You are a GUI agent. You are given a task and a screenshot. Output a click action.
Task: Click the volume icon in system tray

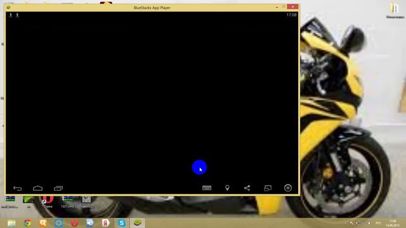tap(369, 223)
